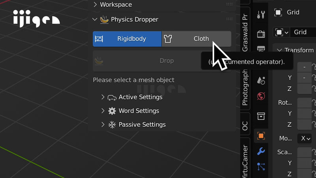Grab the Physics Dropper panel drag handle
316x178 pixels.
(229, 19)
